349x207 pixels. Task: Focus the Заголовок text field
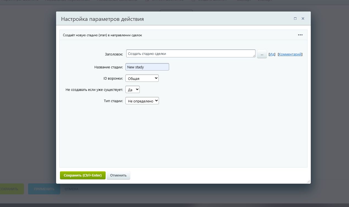[x=190, y=54]
